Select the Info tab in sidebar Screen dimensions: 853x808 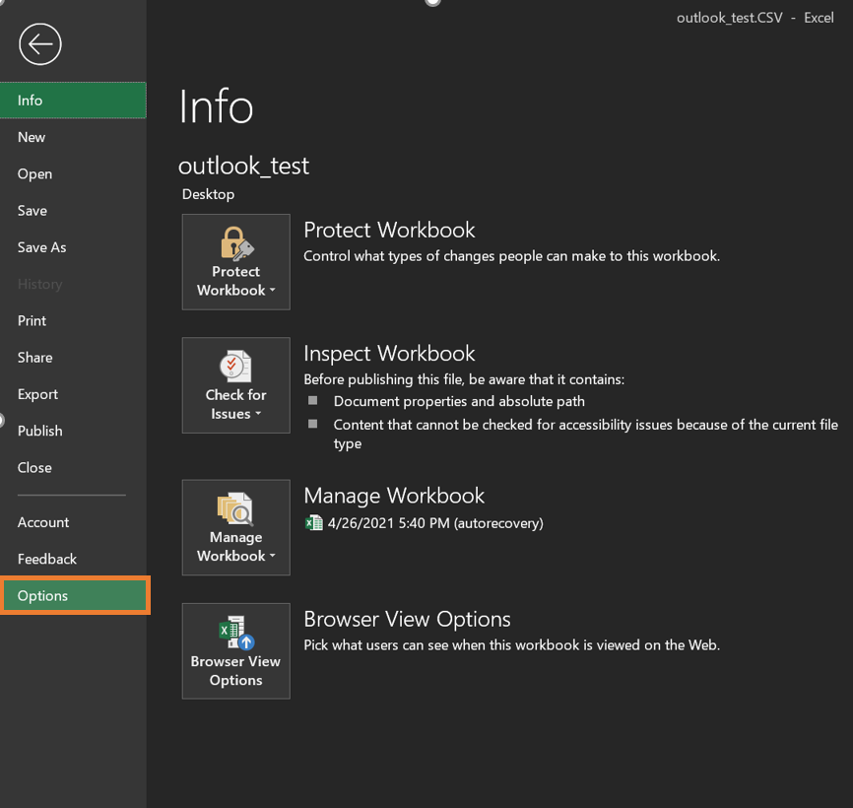pos(73,101)
